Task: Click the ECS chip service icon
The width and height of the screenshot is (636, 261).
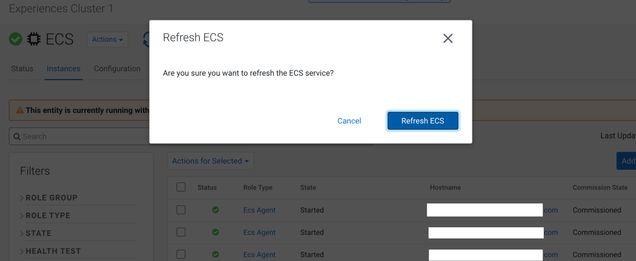Action: click(34, 39)
